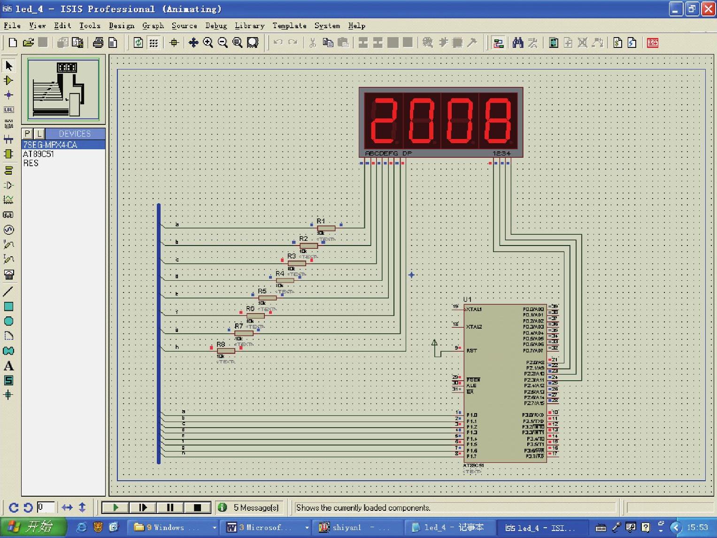Screen dimensions: 717x538
Task: Switch to component placement mode
Action: coord(8,80)
